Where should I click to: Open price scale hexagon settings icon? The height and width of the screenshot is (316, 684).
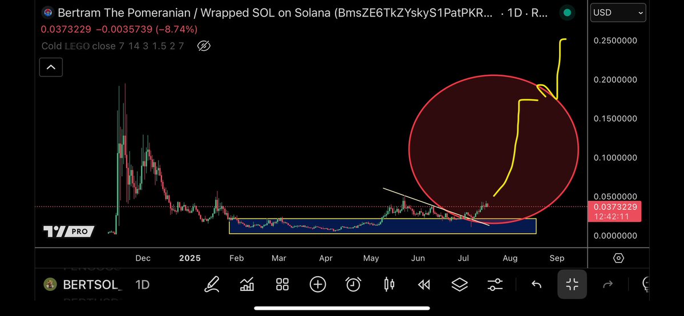(618, 258)
